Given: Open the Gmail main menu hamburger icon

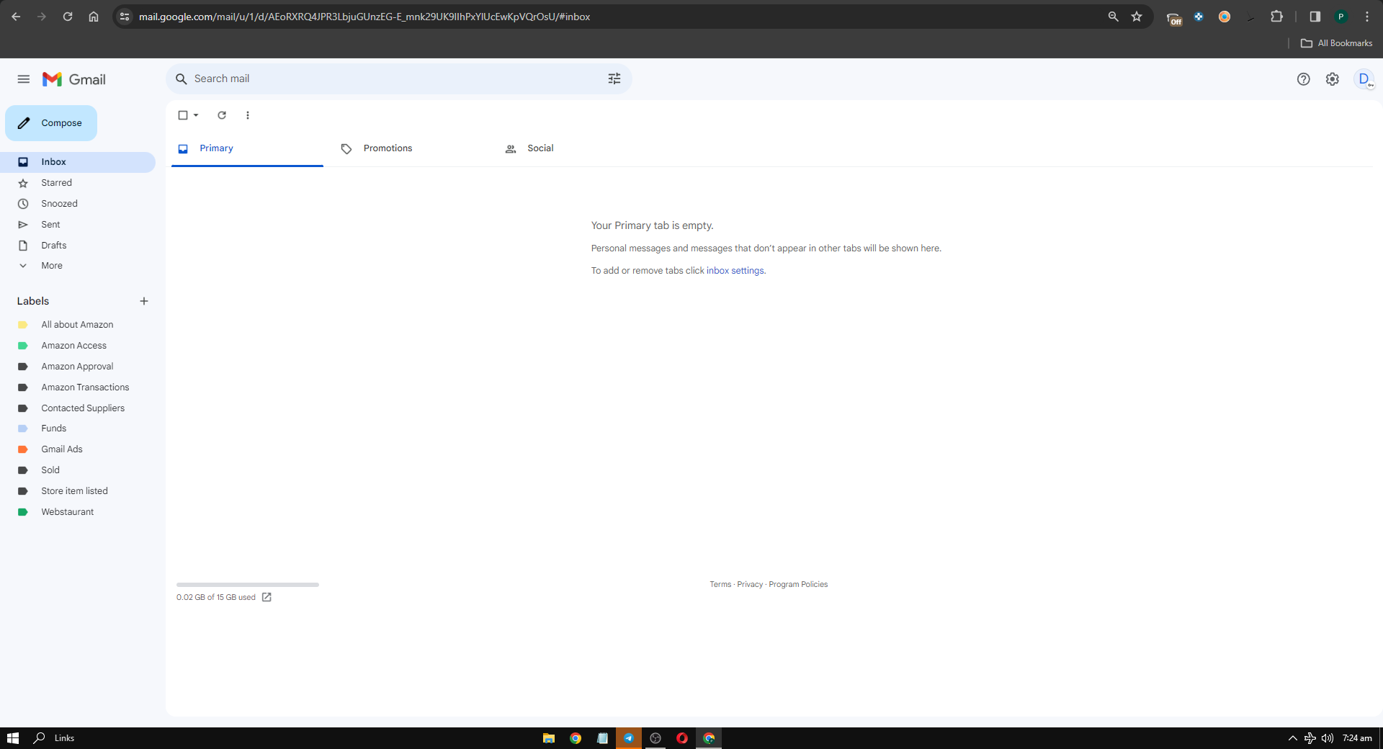Looking at the screenshot, I should (x=24, y=79).
